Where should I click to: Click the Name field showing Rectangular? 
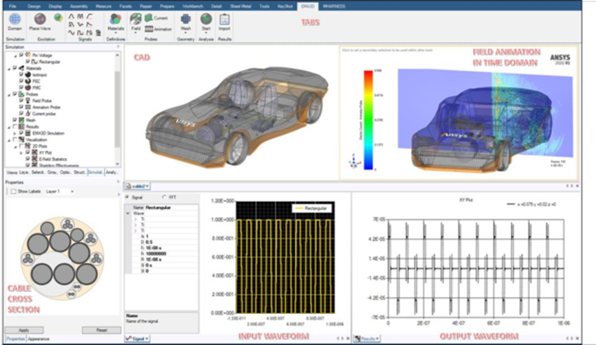171,208
